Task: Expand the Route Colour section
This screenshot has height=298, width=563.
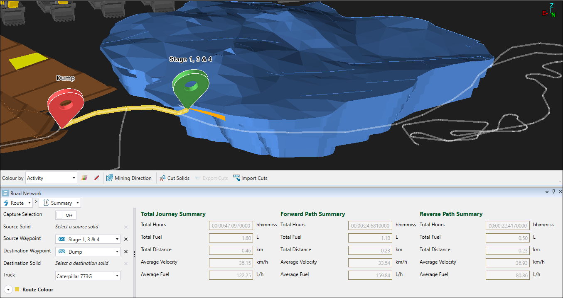Action: [x=7, y=290]
